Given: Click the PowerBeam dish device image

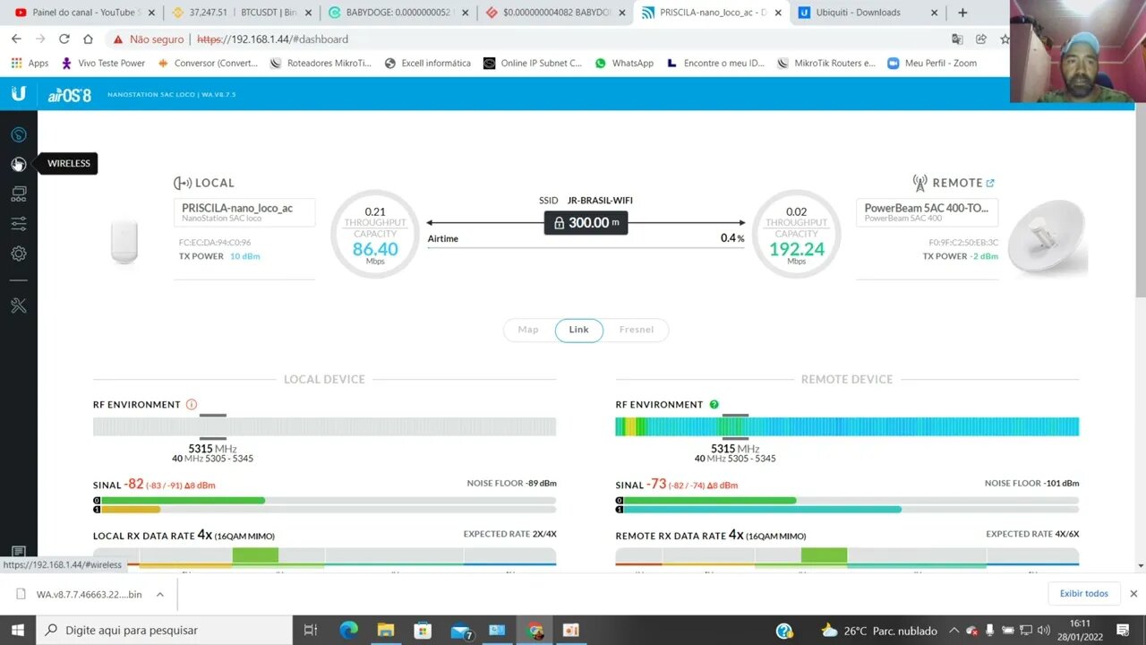Looking at the screenshot, I should pos(1047,237).
